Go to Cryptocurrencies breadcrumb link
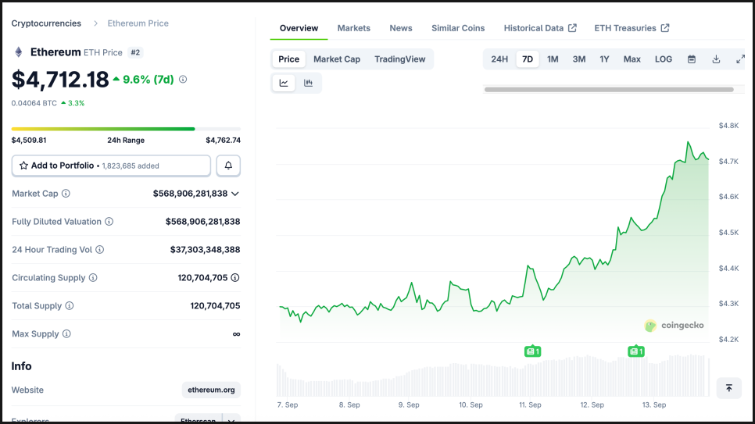 coord(46,23)
